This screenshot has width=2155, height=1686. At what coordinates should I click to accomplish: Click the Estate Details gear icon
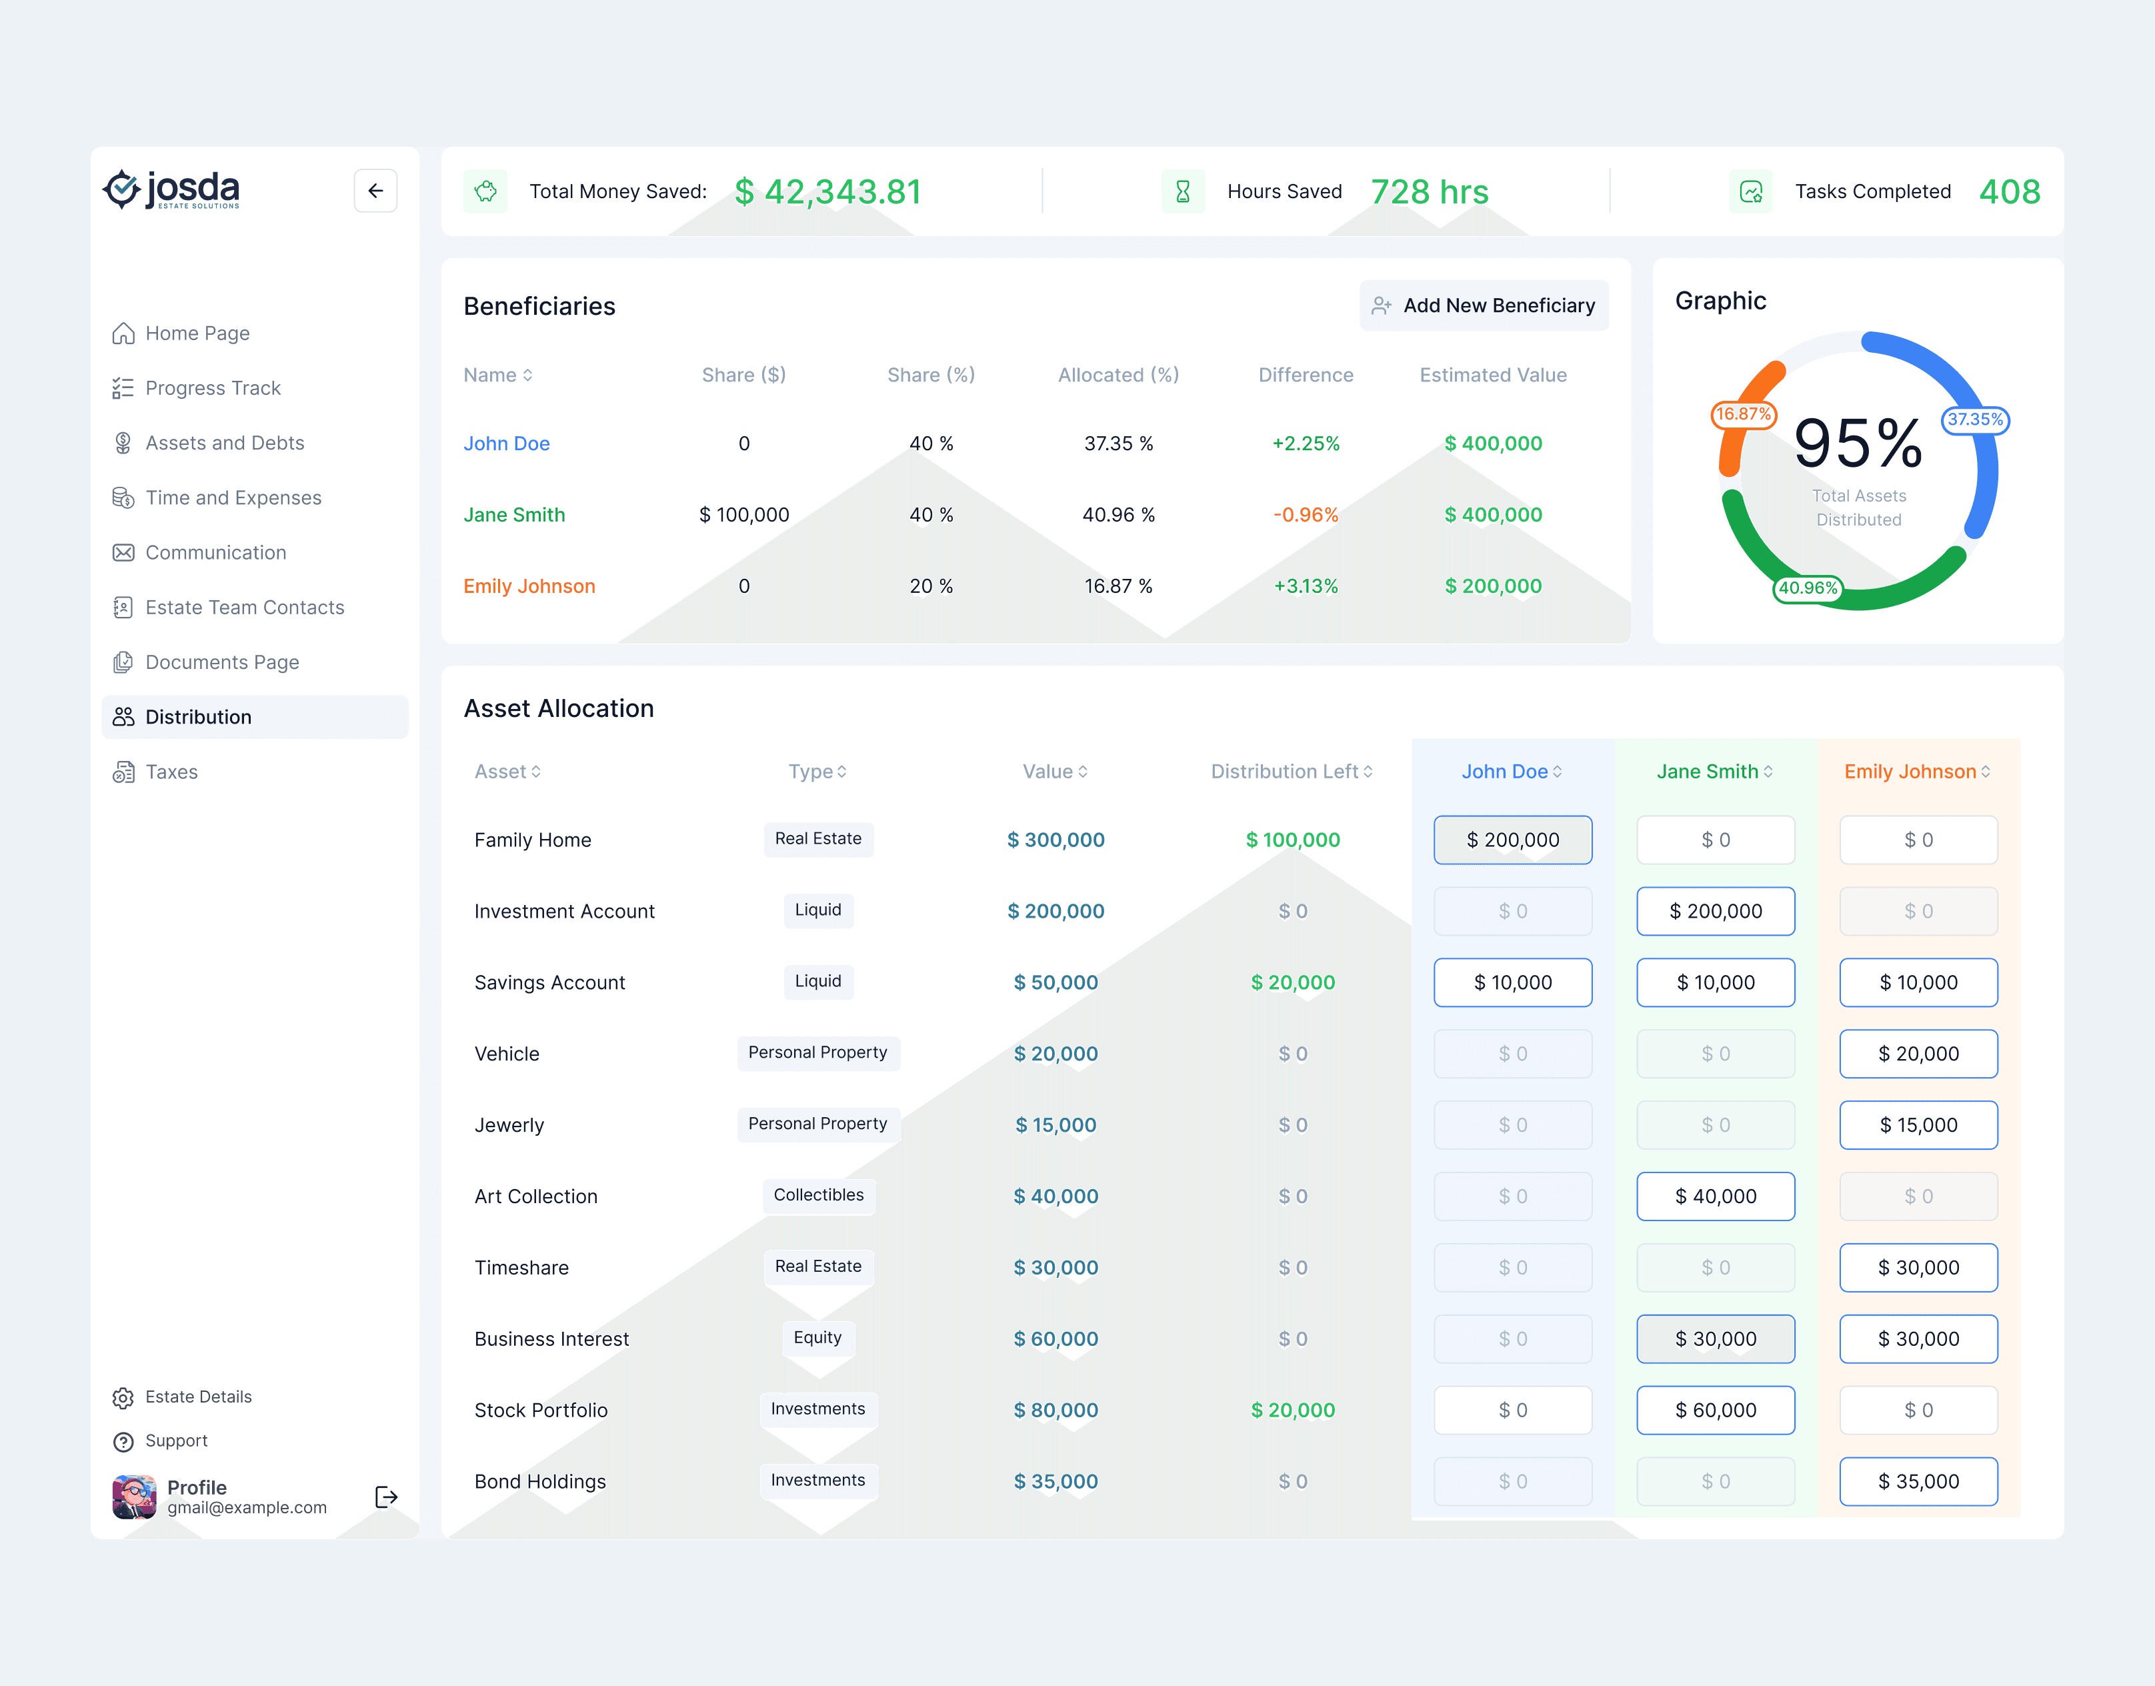(x=123, y=1398)
